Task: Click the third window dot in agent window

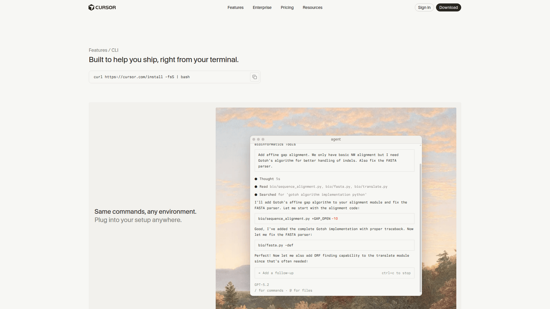Action: [x=263, y=139]
